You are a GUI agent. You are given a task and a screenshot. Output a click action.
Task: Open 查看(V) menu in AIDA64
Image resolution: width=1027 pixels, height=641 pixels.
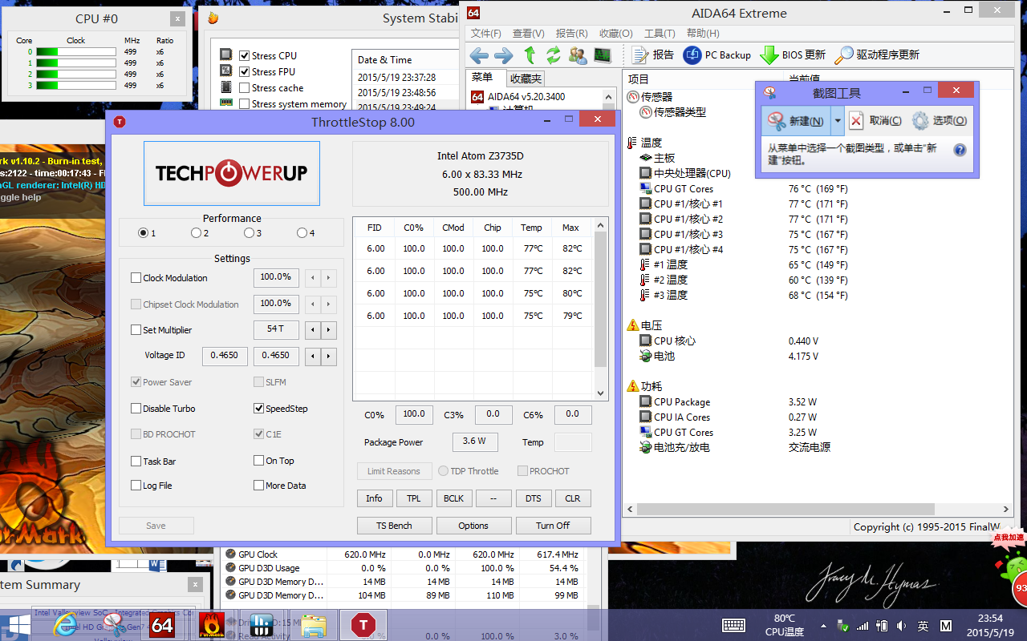[x=528, y=34]
